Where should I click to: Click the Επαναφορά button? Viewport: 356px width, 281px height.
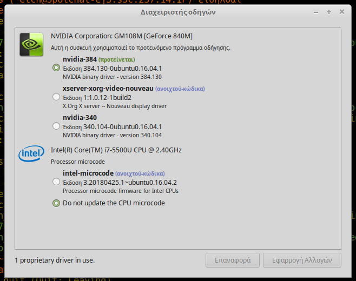click(x=233, y=260)
